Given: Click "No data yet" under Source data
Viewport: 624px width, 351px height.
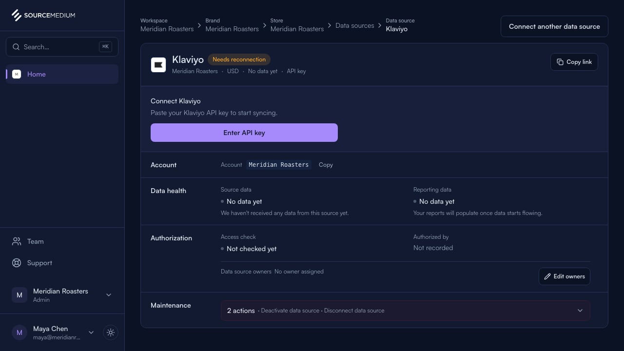Looking at the screenshot, I should tap(244, 201).
